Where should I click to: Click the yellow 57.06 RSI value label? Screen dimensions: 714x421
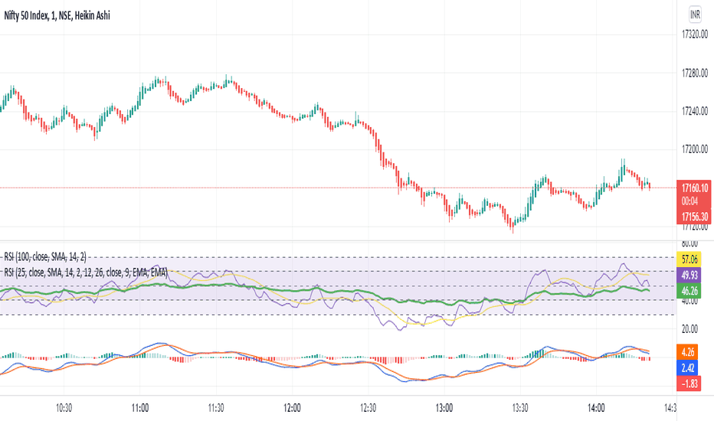[689, 259]
